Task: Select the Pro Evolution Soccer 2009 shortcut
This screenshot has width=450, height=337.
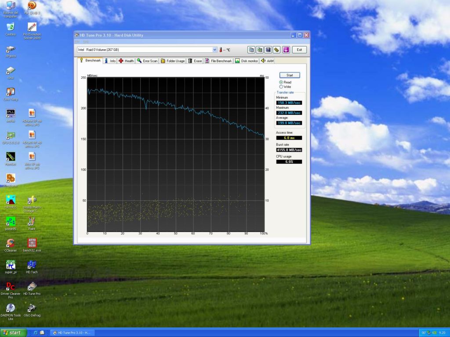Action: (x=32, y=31)
